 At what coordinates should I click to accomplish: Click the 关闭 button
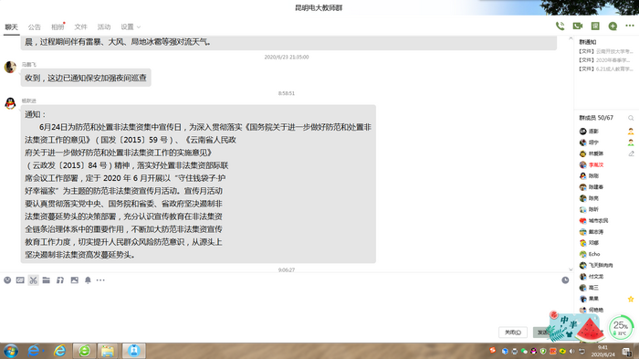pos(513,333)
